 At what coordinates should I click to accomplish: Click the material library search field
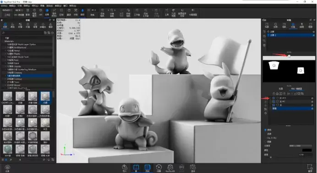[x=22, y=33]
